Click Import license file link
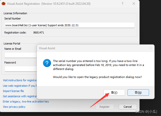This screenshot has width=161, height=116. point(13,91)
